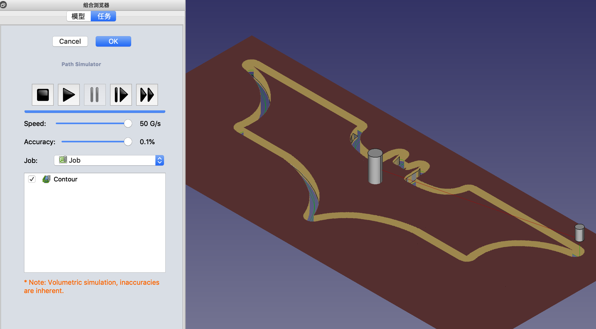The height and width of the screenshot is (329, 596).
Task: Confirm with the OK button
Action: pos(113,41)
